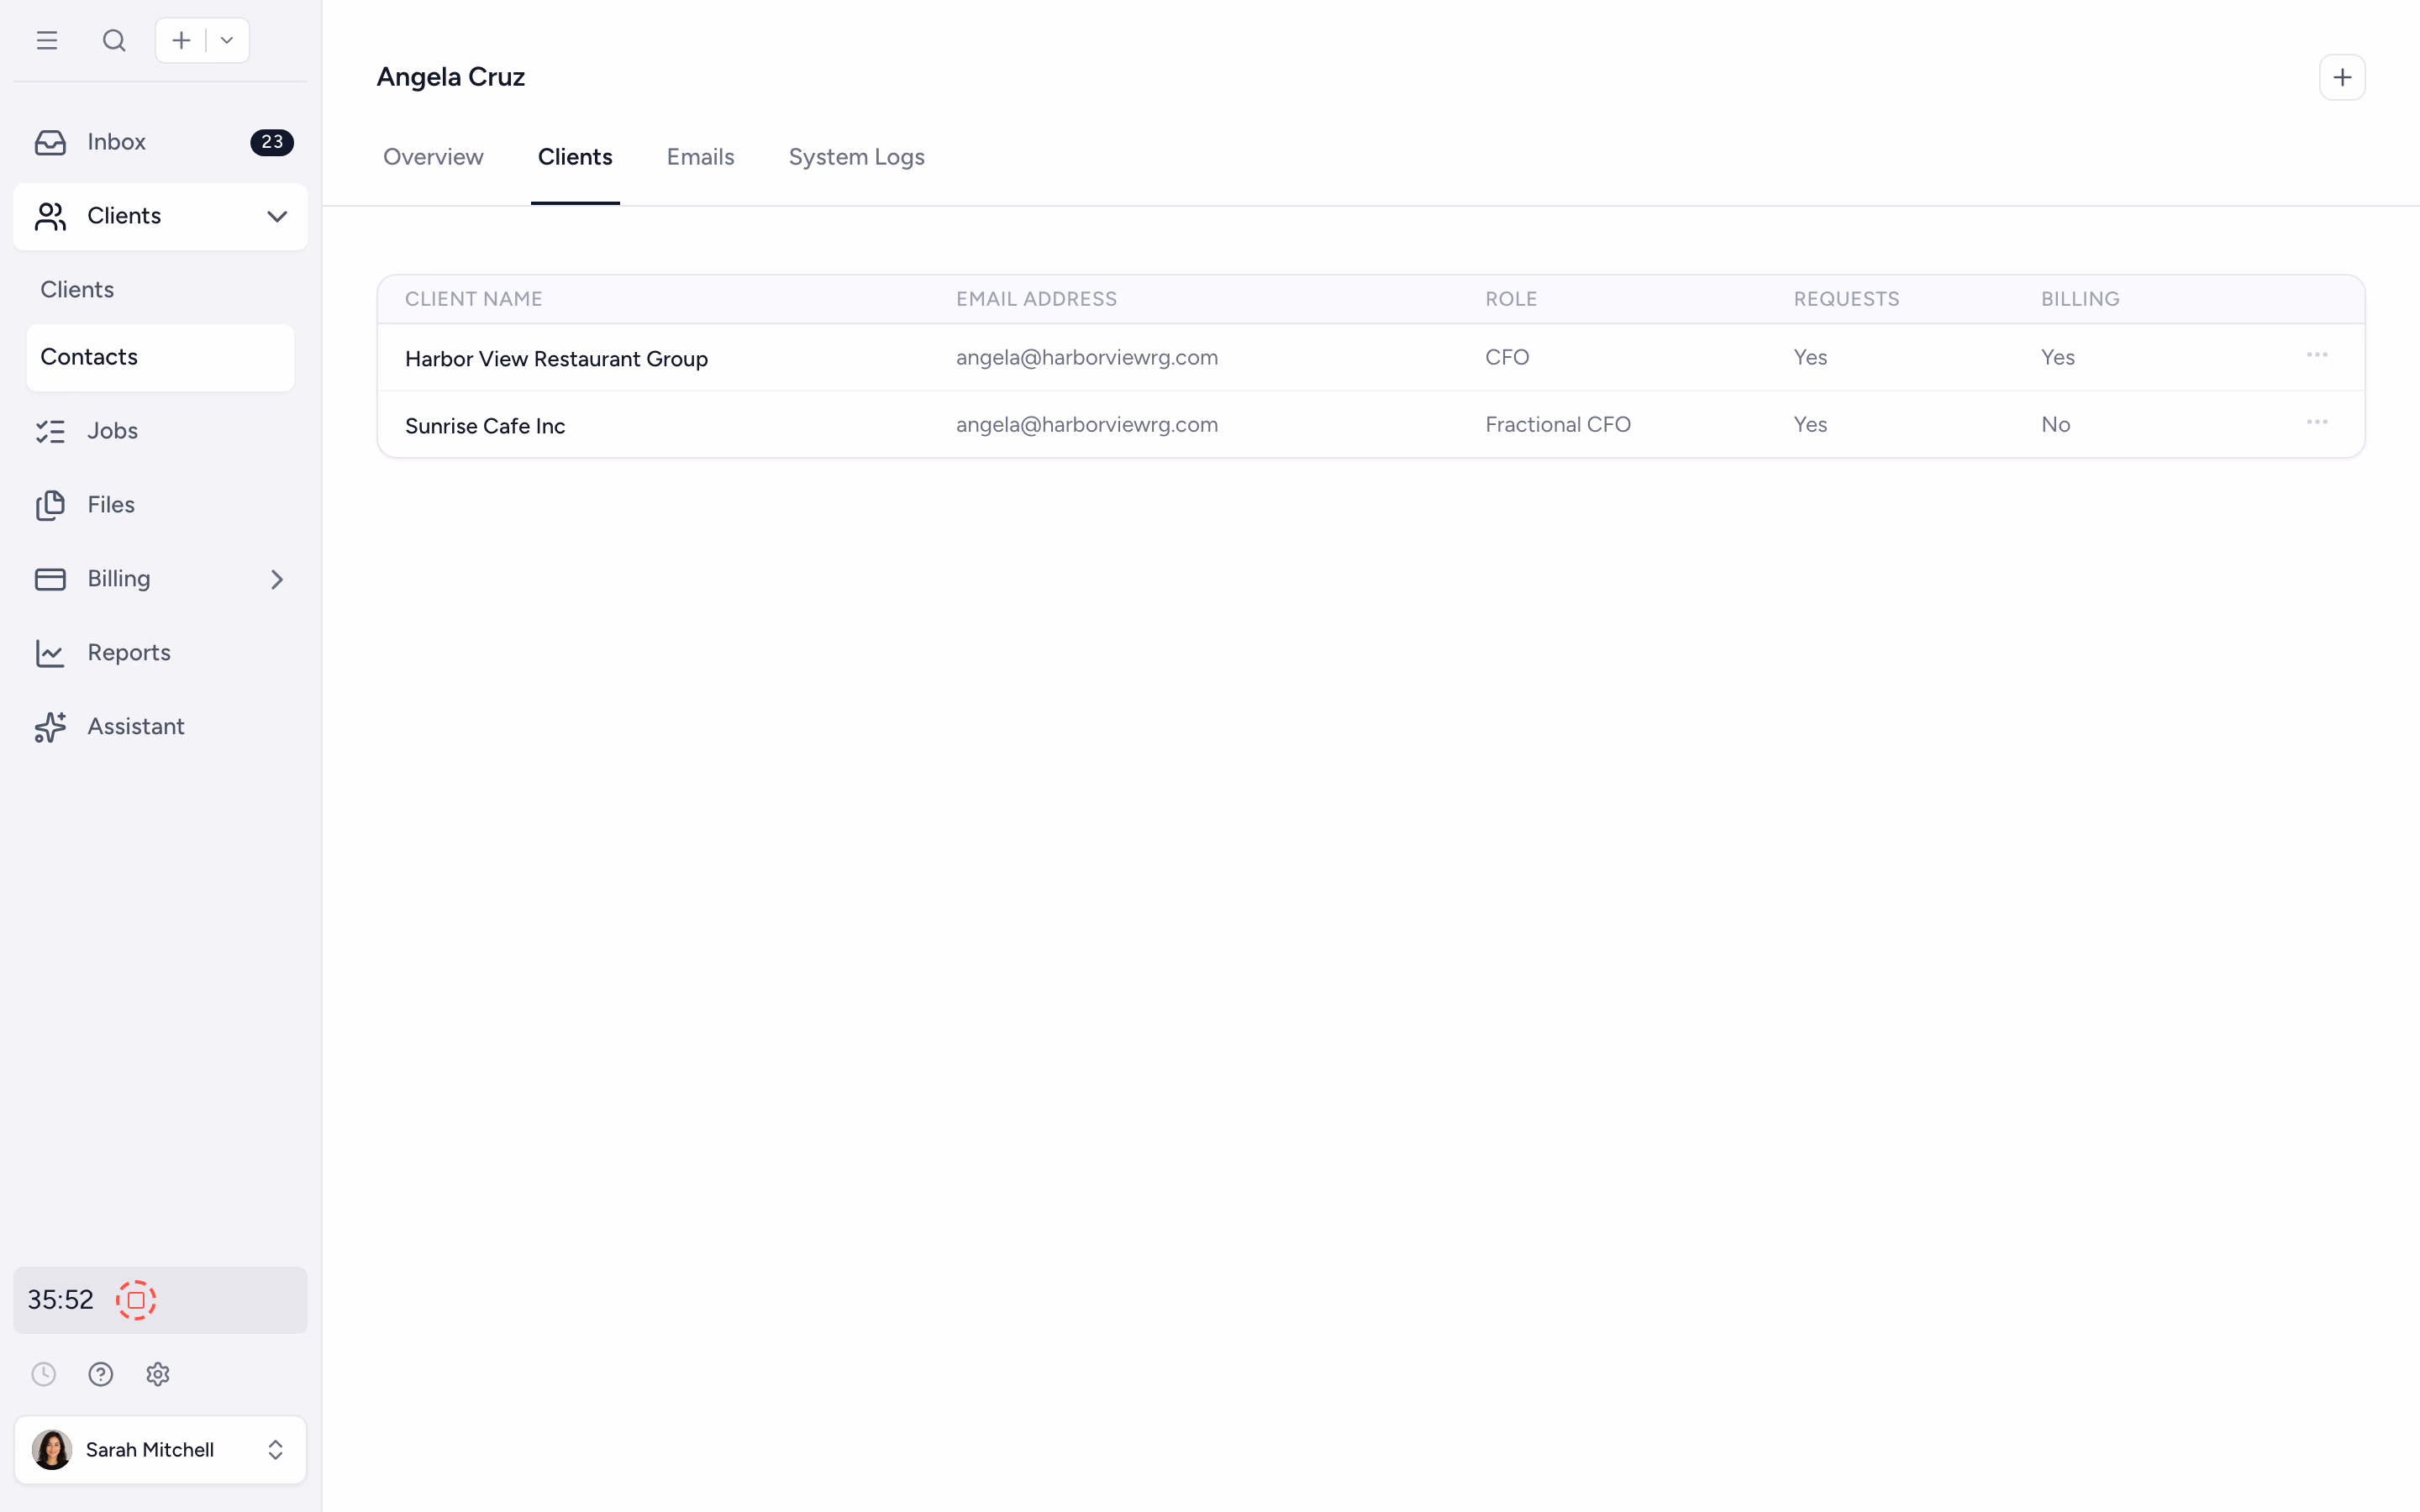This screenshot has height=1512, width=2420.
Task: Expand the Billing section chevron
Action: click(x=277, y=579)
